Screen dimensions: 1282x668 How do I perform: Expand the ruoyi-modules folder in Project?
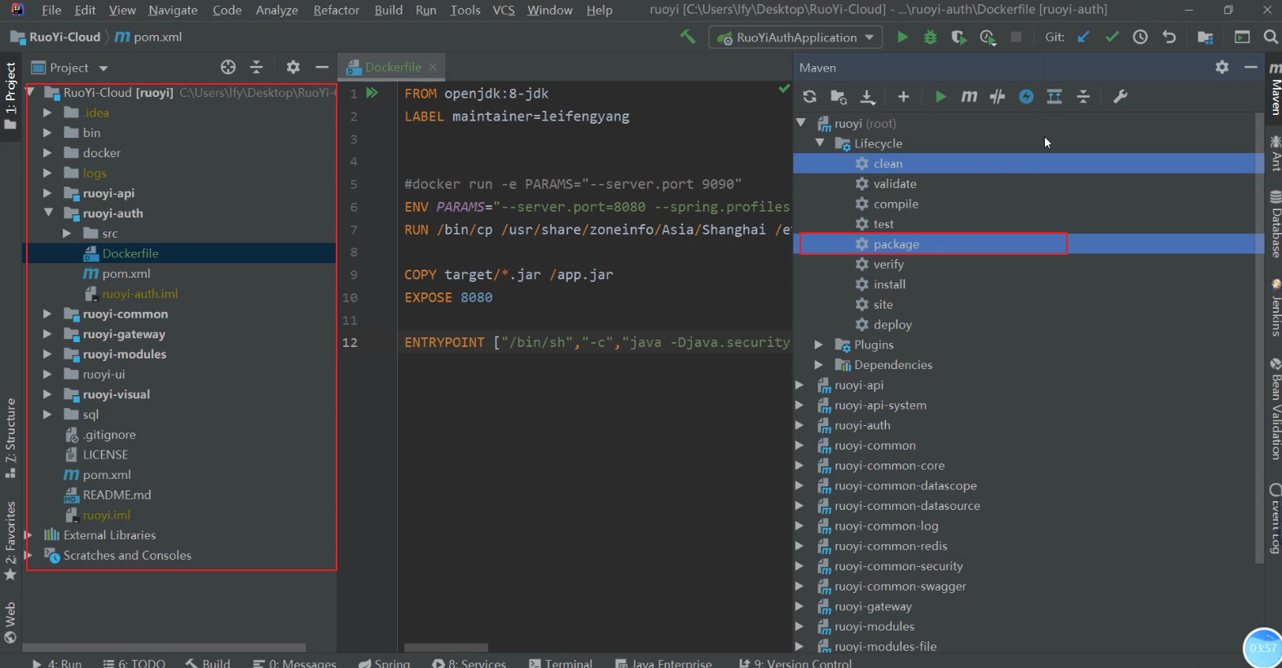47,354
